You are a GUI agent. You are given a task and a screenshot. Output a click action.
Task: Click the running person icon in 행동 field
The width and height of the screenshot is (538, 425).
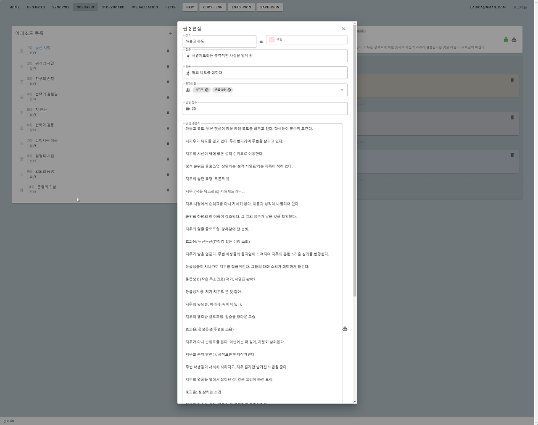pos(188,73)
